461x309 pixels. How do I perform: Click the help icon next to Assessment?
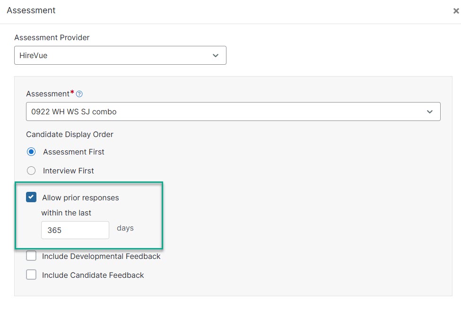click(x=79, y=94)
